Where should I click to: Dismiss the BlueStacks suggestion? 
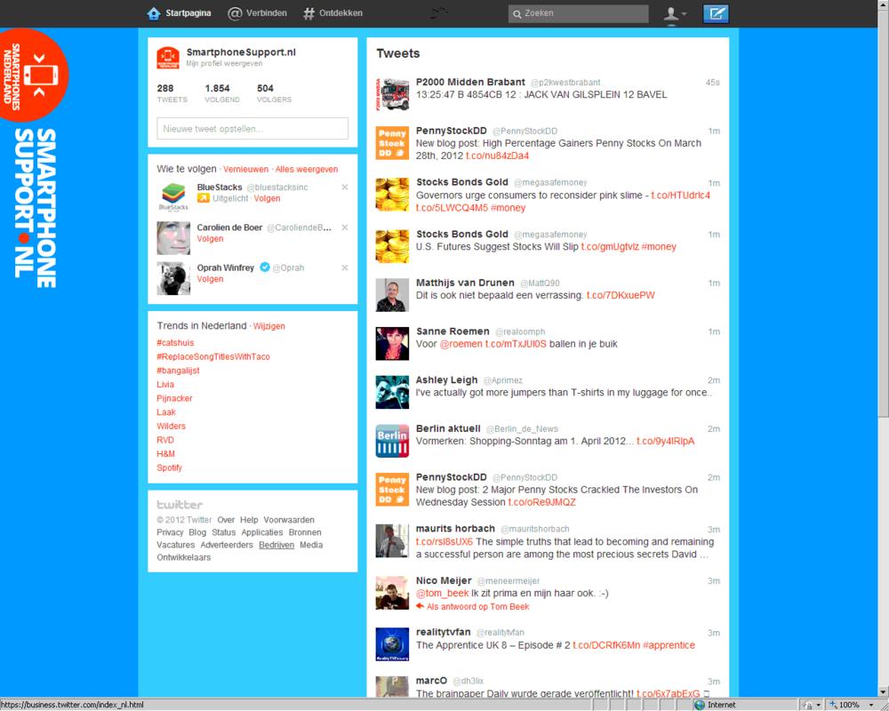tap(345, 188)
